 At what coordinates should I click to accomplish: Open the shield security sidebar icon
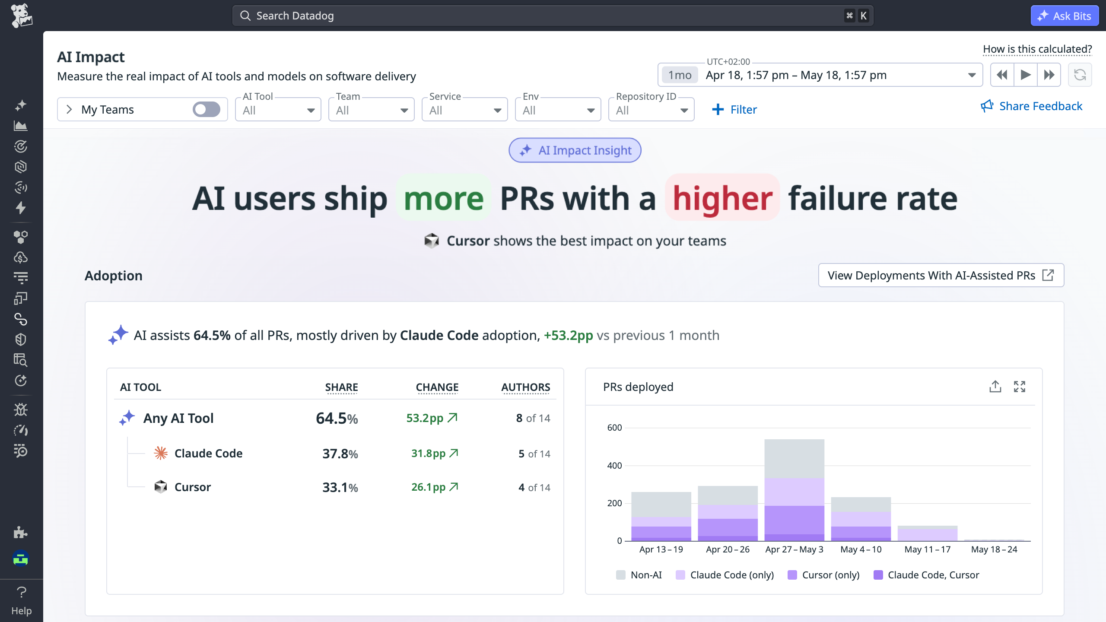point(21,340)
